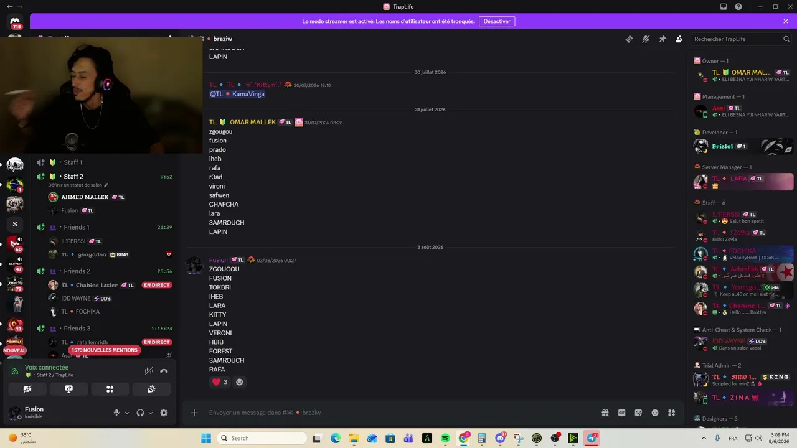Deafen audio with headphones icon
797x448 pixels.
(x=140, y=413)
